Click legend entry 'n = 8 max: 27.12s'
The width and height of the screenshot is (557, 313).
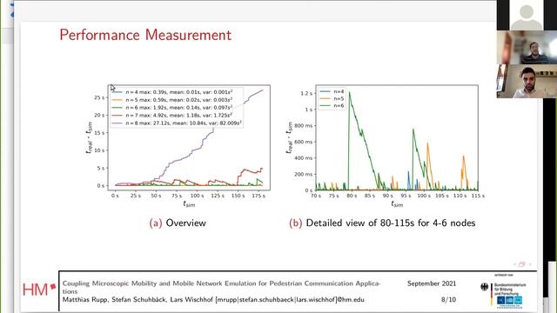tap(177, 123)
